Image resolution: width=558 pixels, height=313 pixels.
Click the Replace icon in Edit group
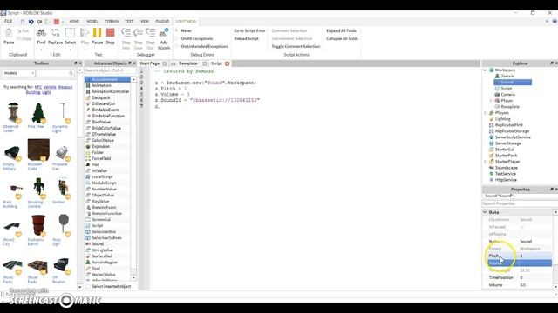click(55, 33)
